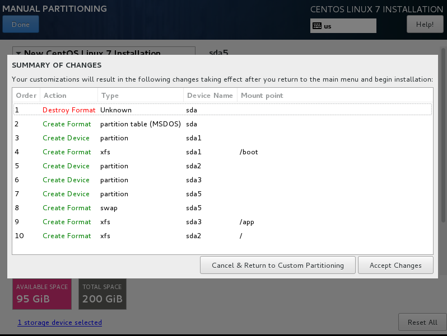The height and width of the screenshot is (336, 447).
Task: Select the /boot mount point row
Action: [x=222, y=152]
